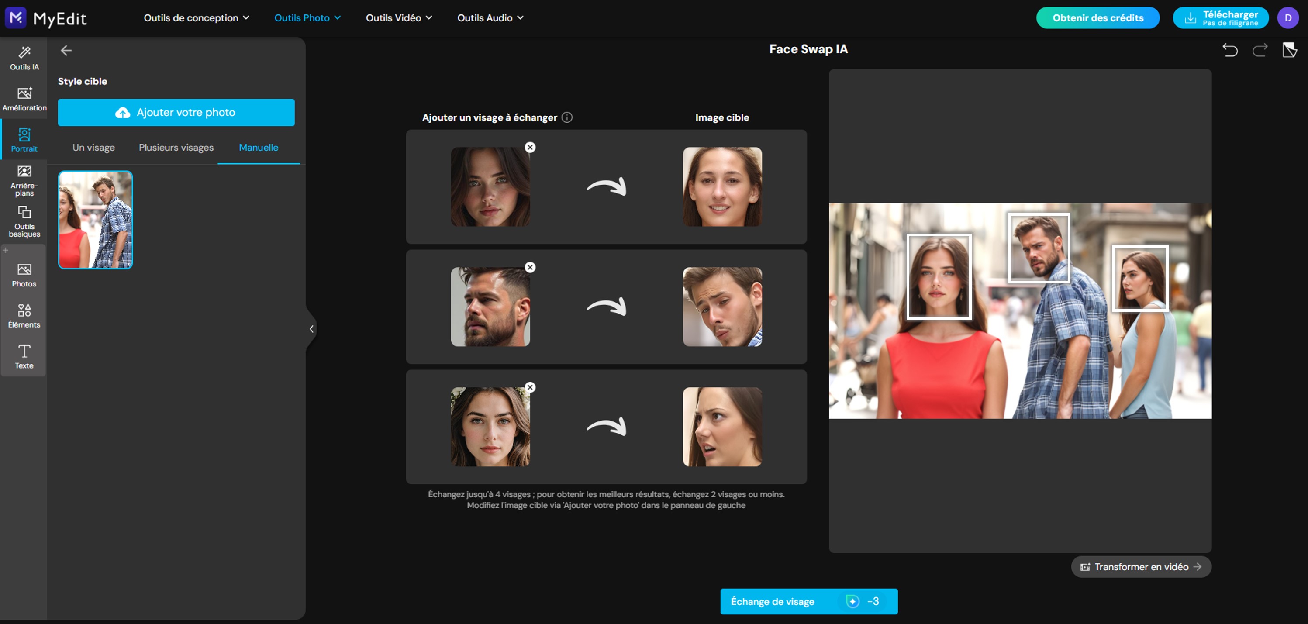
Task: Select the Outils IA tool in sidebar
Action: (x=24, y=57)
